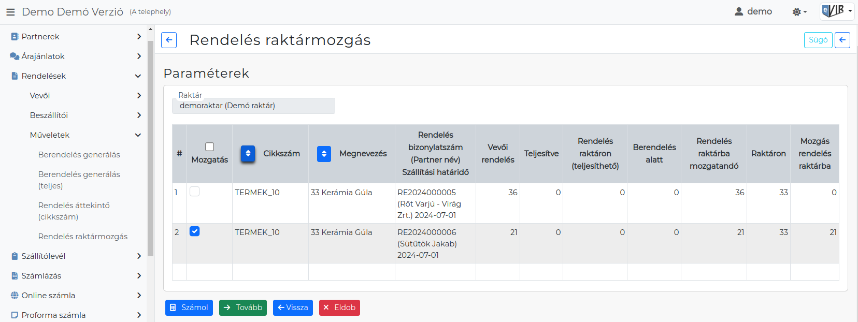The image size is (858, 322).
Task: Collapse the Rendelések menu chevron
Action: click(x=138, y=76)
